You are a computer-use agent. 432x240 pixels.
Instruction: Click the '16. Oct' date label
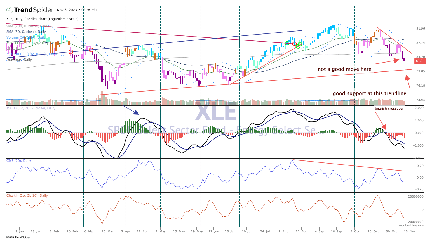tap(373, 231)
